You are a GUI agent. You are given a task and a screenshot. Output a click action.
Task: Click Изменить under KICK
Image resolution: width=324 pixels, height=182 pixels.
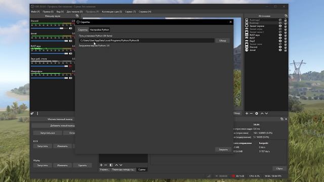point(62,146)
